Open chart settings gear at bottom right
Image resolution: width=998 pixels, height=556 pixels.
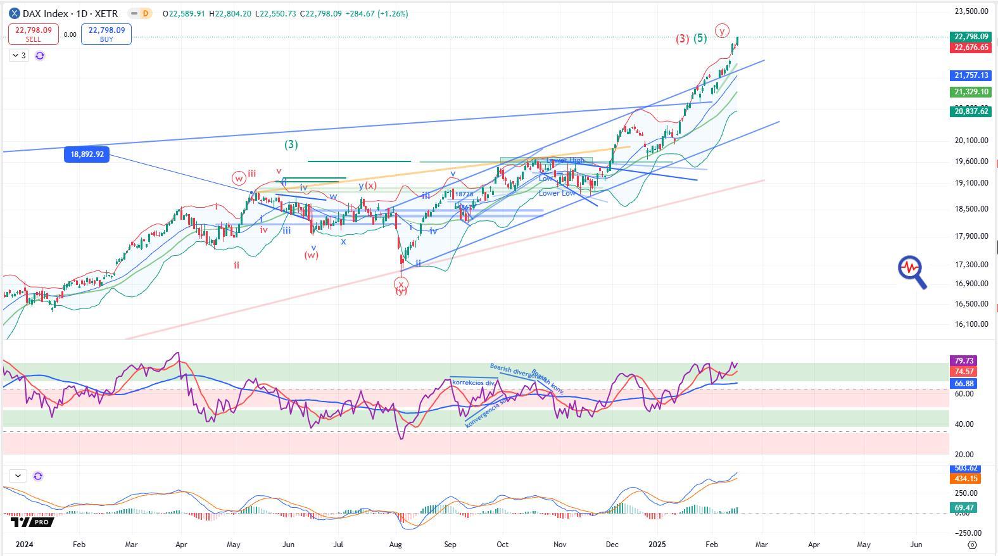[973, 545]
